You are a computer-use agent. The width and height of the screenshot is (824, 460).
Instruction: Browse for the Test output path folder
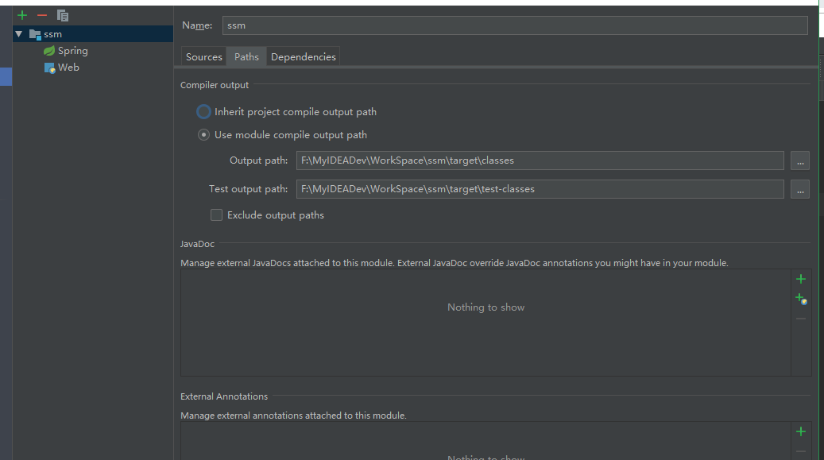800,190
